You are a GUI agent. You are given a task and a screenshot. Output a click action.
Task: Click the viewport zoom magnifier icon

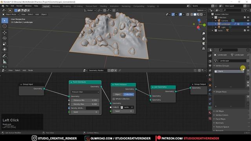tap(204, 34)
